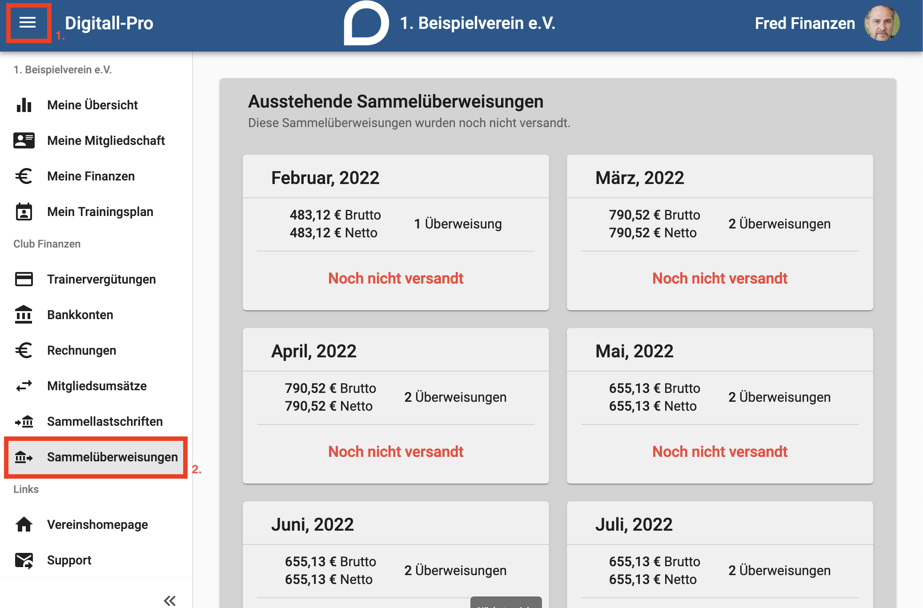Click the 483,12 € Brutto amount
Viewport: 923px width, 608px height.
pyautogui.click(x=335, y=215)
